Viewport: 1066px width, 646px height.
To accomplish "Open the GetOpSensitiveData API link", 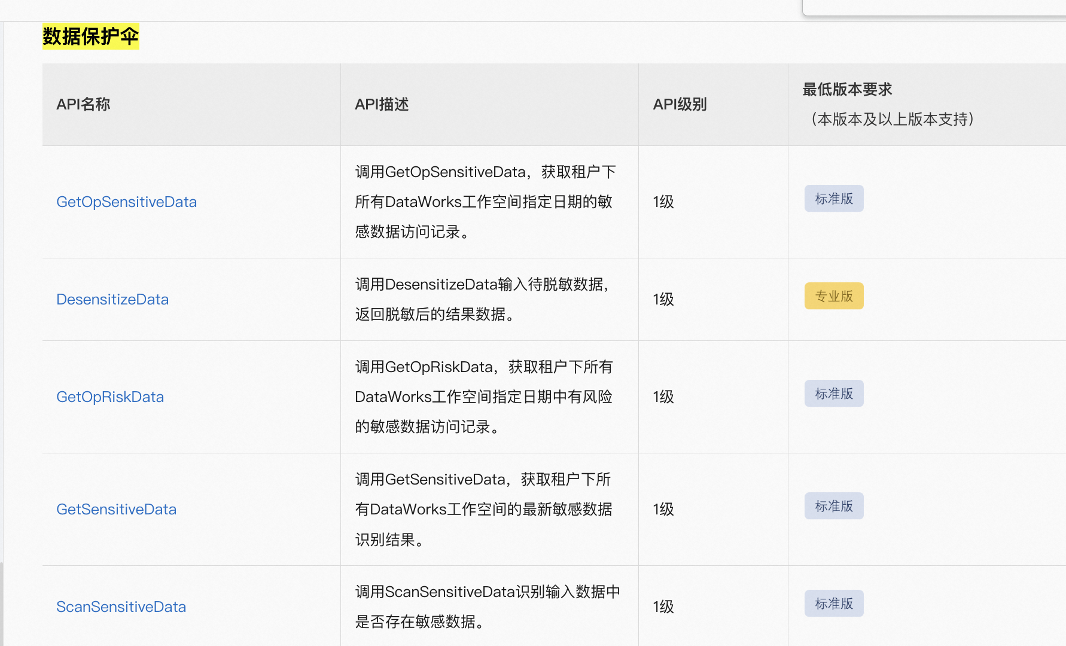I will (x=126, y=202).
